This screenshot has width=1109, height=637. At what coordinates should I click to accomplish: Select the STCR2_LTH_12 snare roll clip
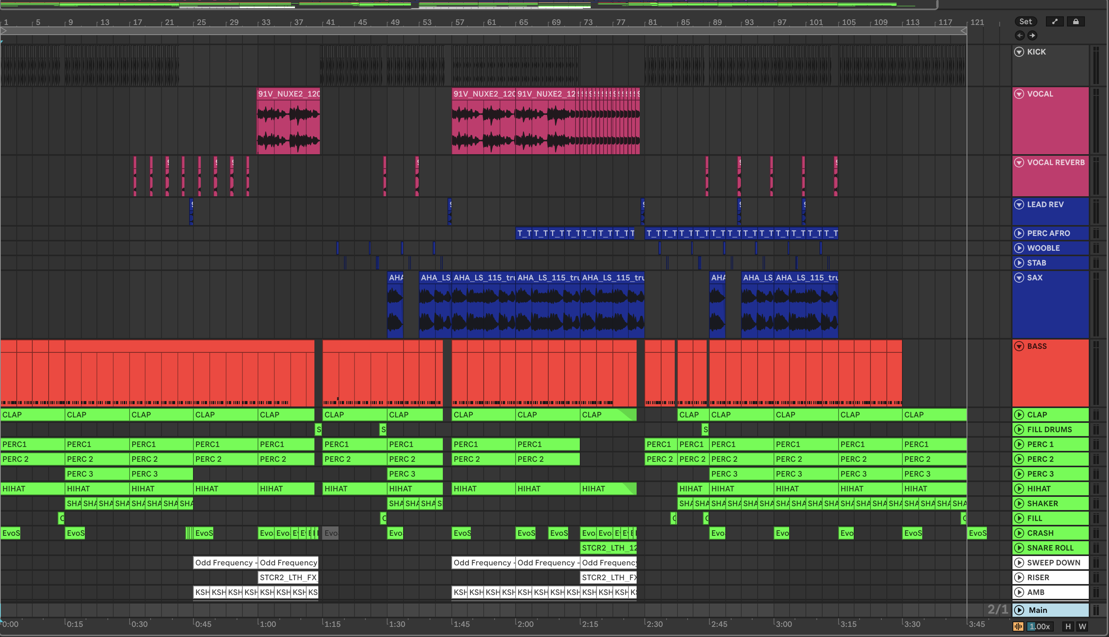tap(608, 548)
